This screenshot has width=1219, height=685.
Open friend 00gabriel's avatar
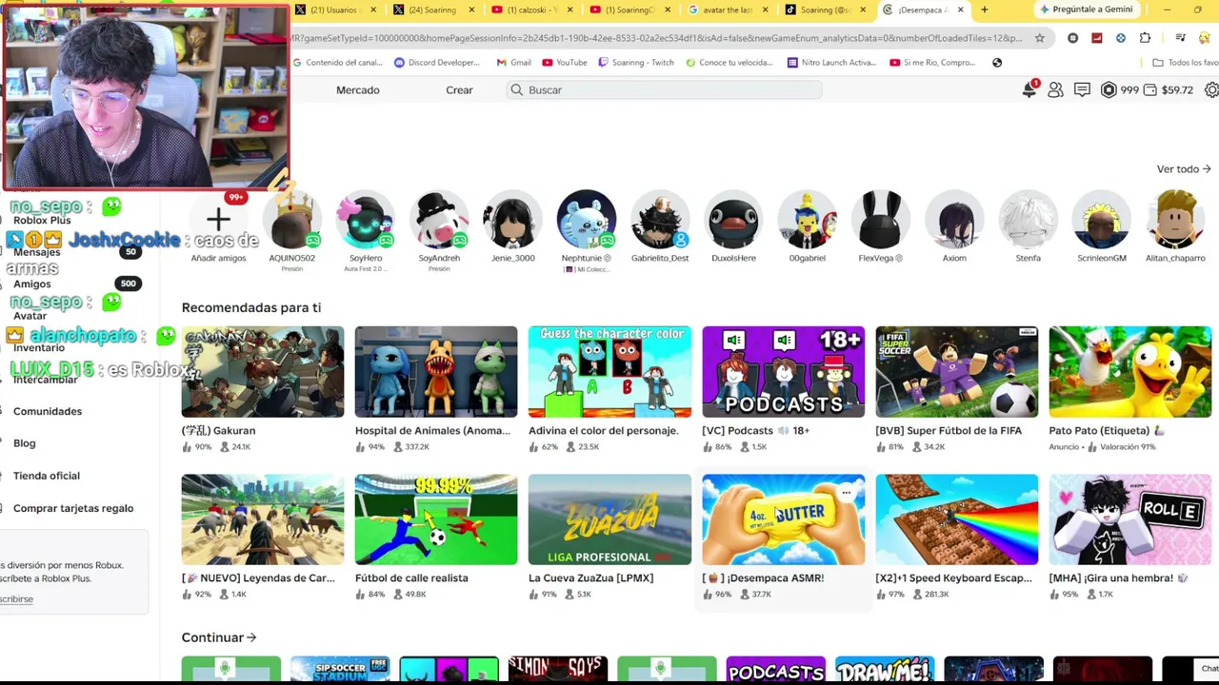(807, 220)
